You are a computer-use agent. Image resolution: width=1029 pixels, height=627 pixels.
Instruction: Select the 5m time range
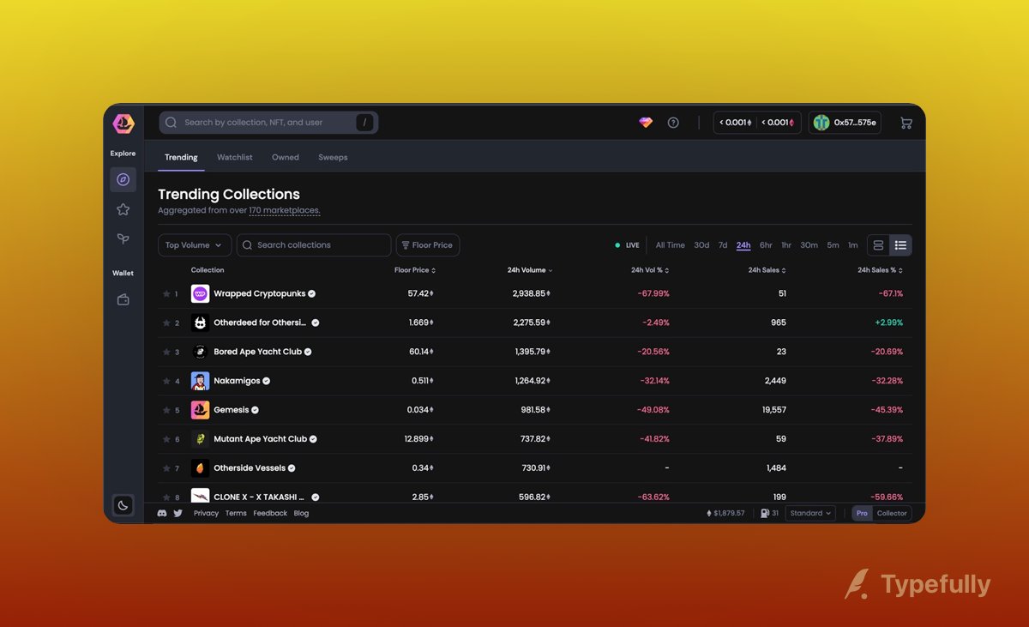833,245
